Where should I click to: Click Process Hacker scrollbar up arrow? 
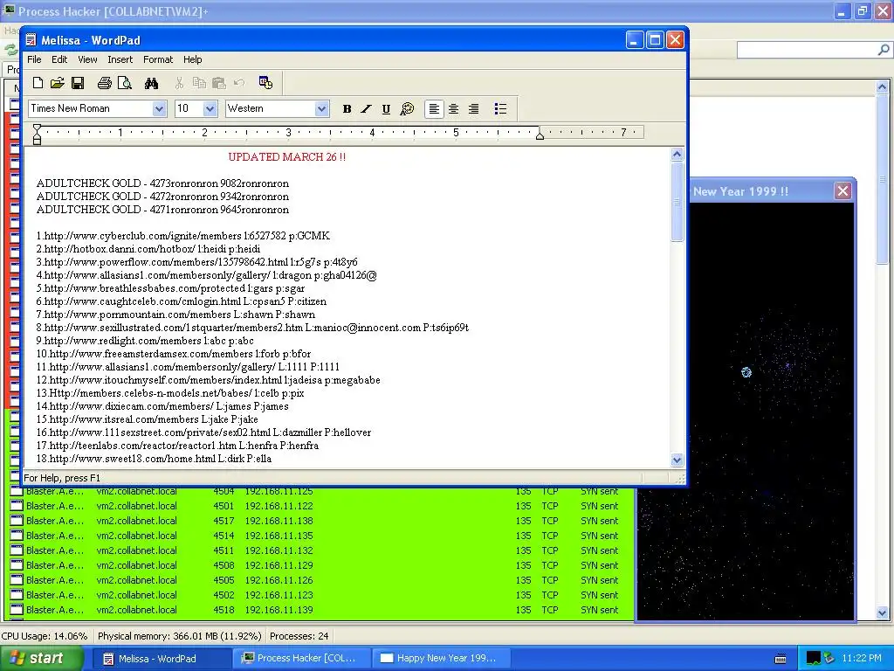[x=882, y=87]
